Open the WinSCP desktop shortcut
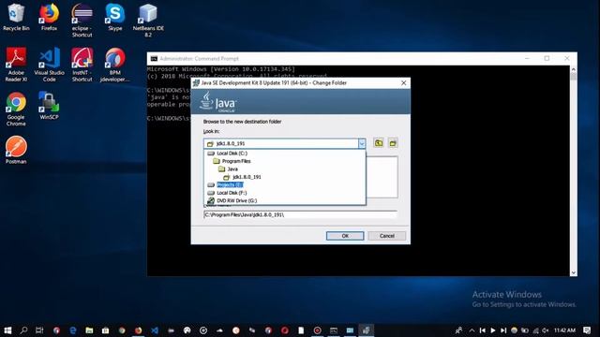 [x=49, y=106]
